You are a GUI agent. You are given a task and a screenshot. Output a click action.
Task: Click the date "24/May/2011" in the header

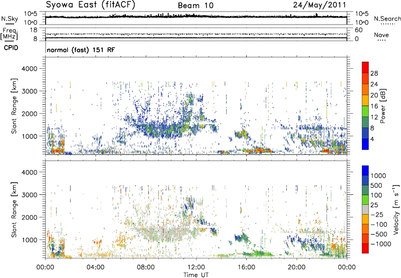tap(319, 5)
